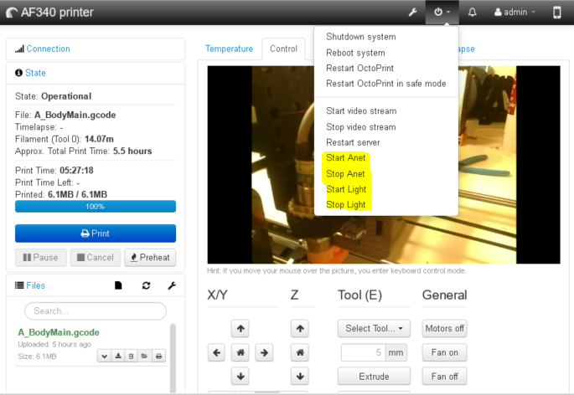Open the Select Tool dropdown

click(x=374, y=328)
